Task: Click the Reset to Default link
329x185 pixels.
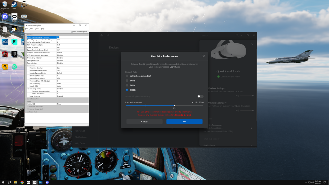Action: pos(183,115)
